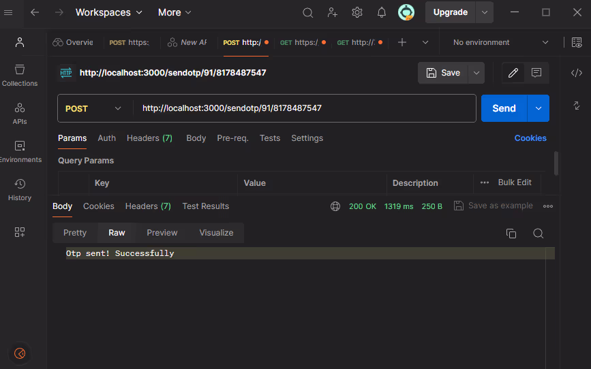Switch response view to Pretty
Viewport: 591px width, 369px height.
point(75,233)
